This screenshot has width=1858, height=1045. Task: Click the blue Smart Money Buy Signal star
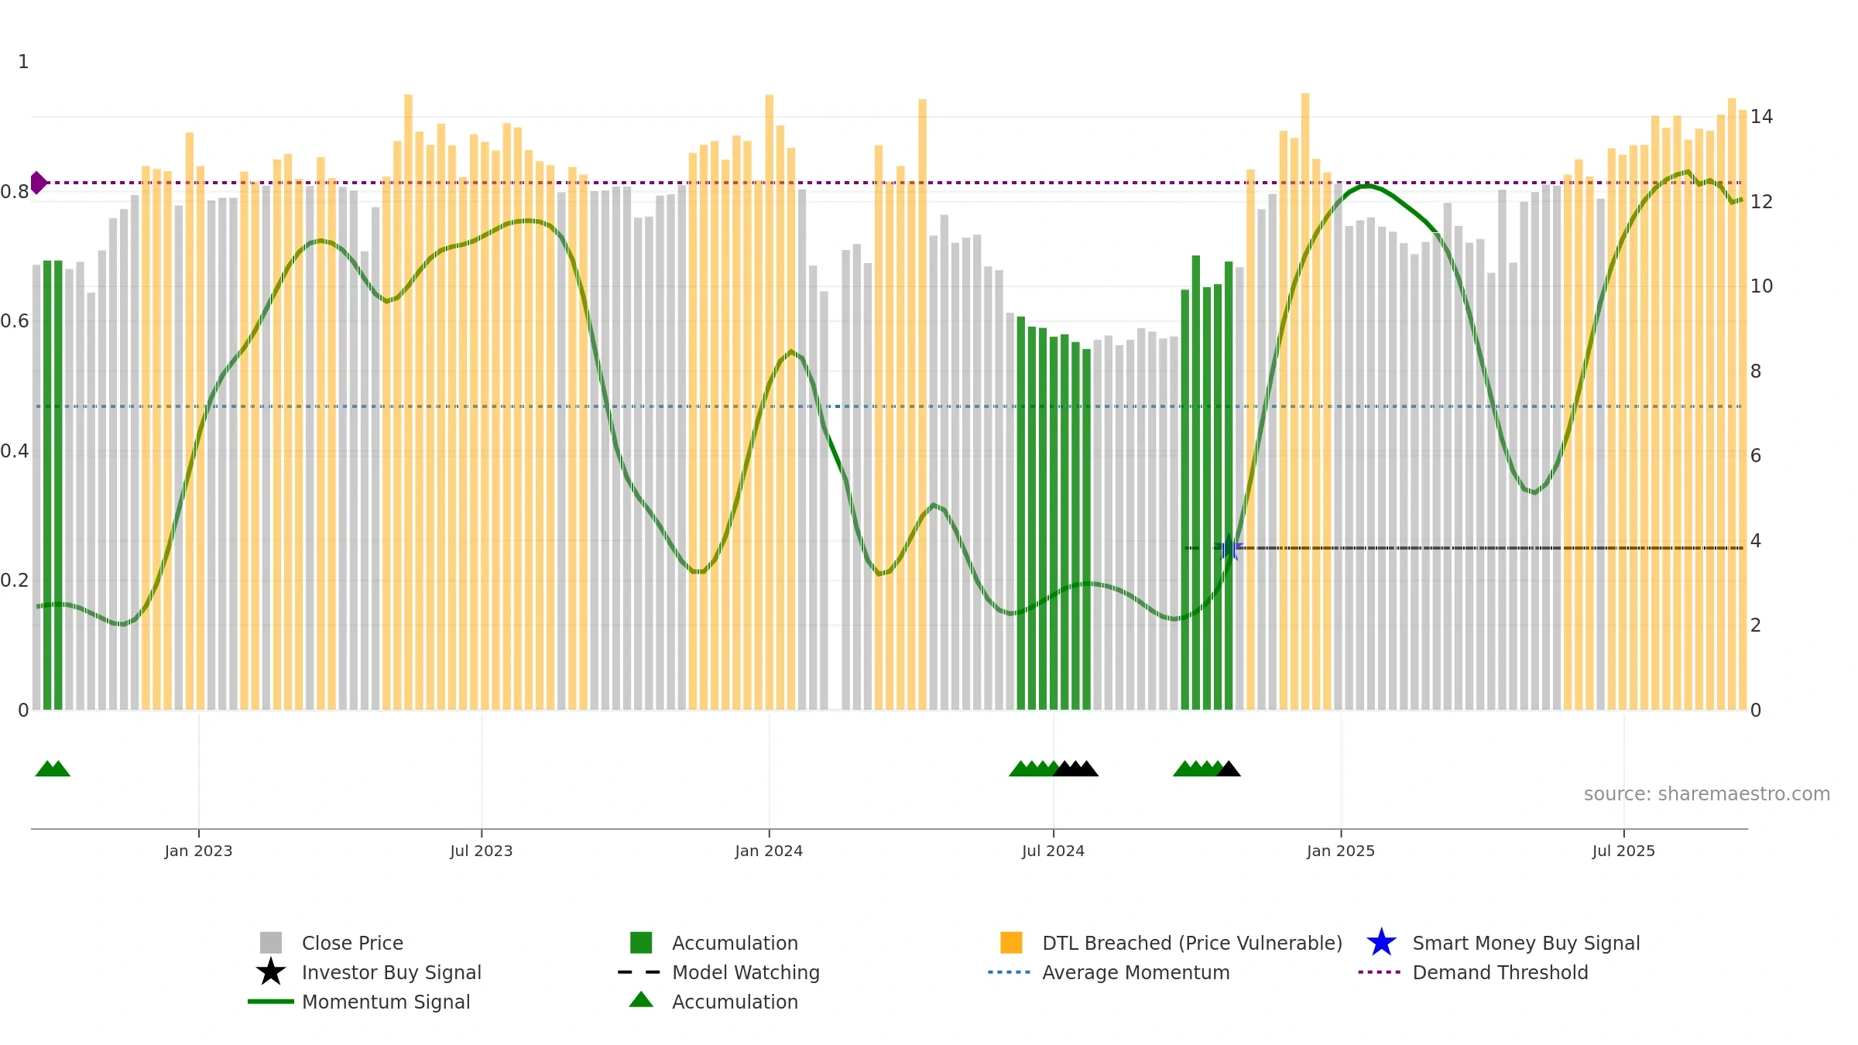pyautogui.click(x=1382, y=942)
